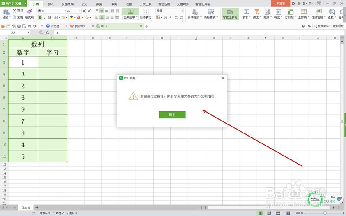Click the Sort (排序) A-Z icon
Screen dimensions: 346x216
tap(267, 12)
